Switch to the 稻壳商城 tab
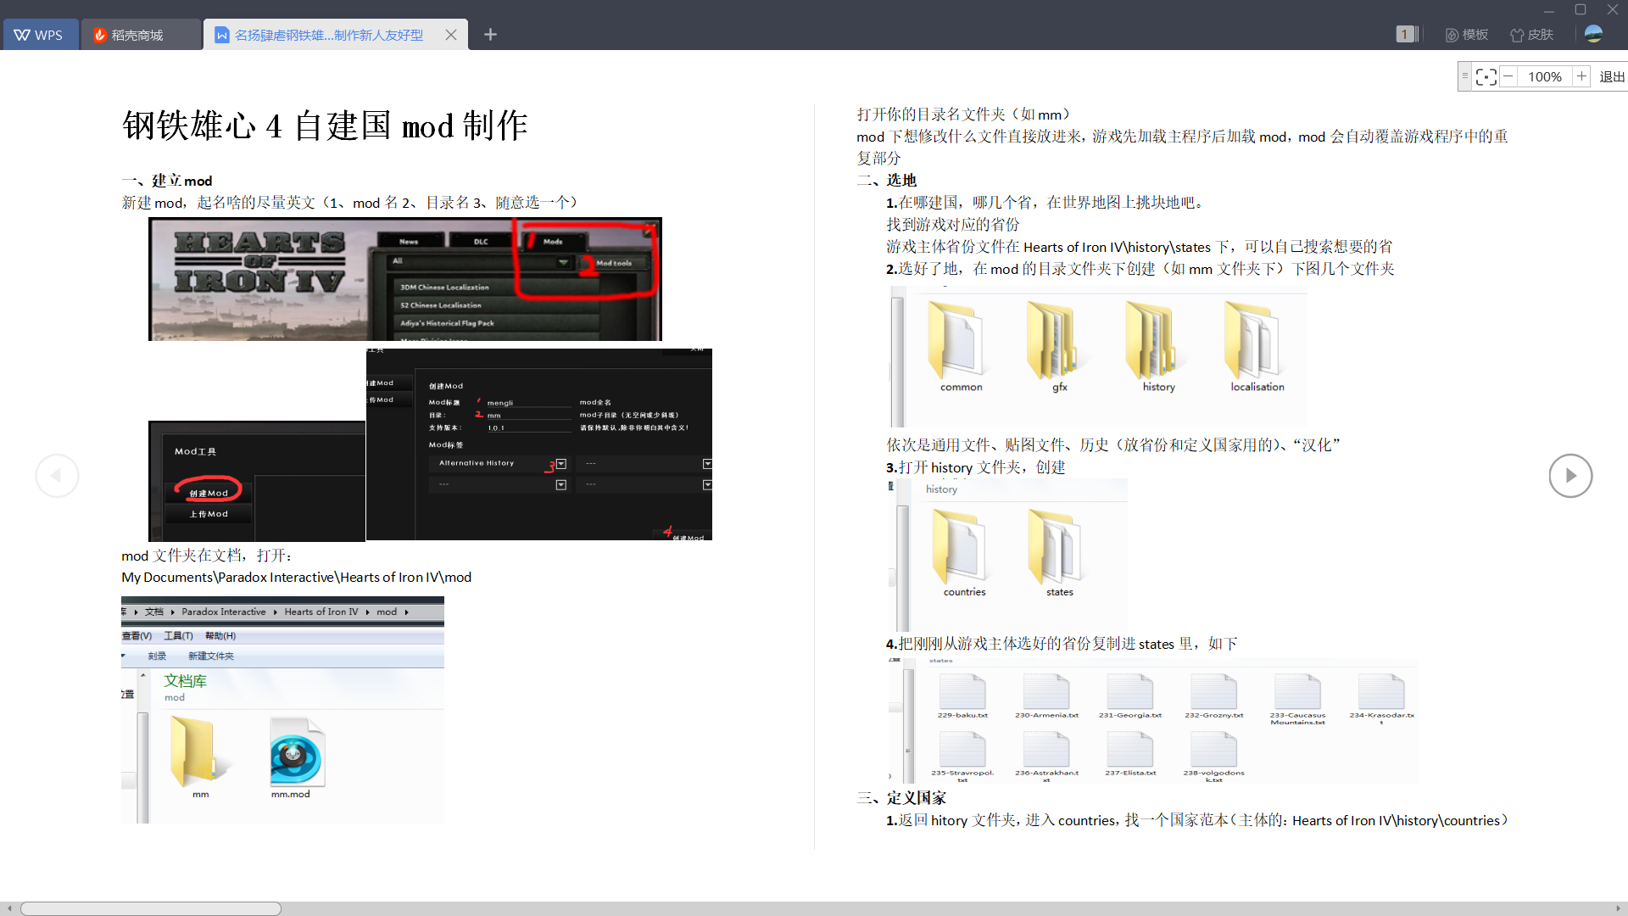Image resolution: width=1628 pixels, height=916 pixels. 141,35
